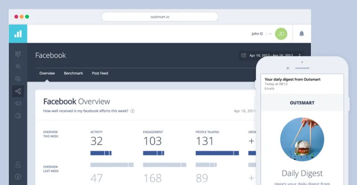
Task: Click the OVERVIEW LAST WEEK row label
Action: (51, 169)
